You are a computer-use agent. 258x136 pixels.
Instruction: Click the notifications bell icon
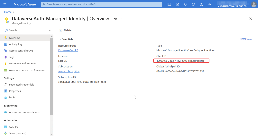(x=185, y=4)
